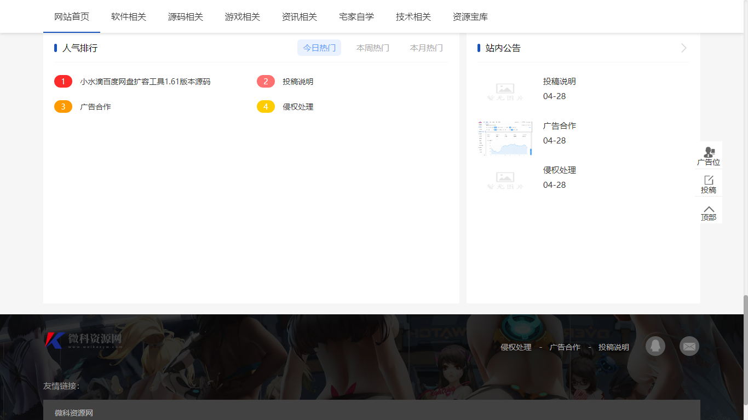The width and height of the screenshot is (748, 420).
Task: Switch to 本周热门 weekly ranking
Action: tap(372, 48)
